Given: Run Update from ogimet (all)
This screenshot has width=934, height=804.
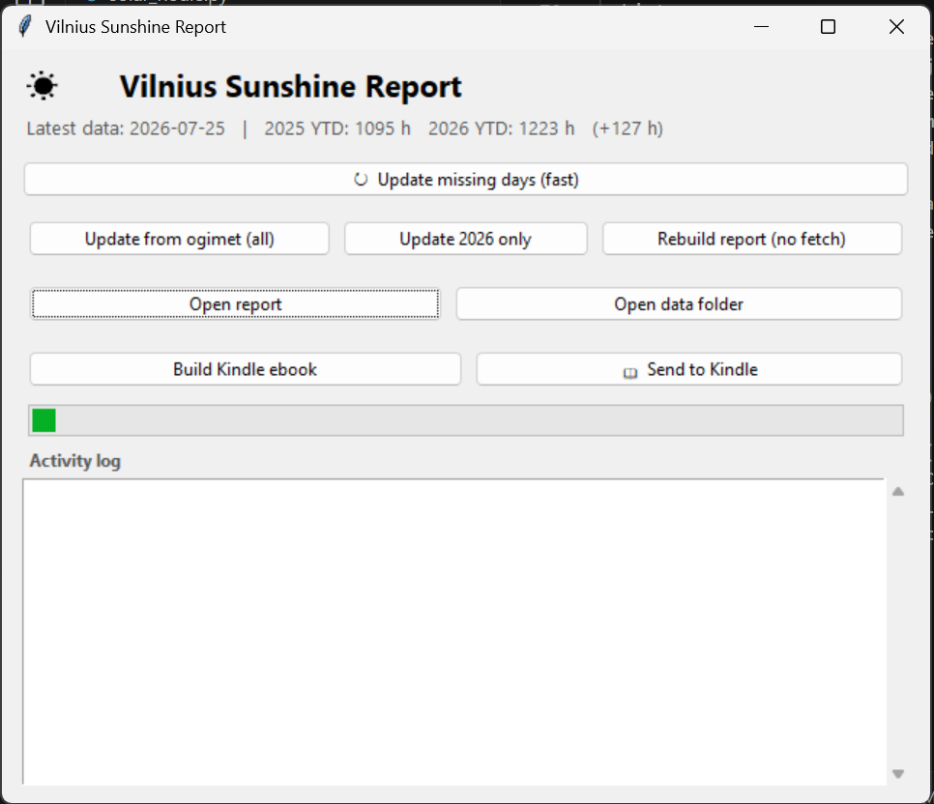Looking at the screenshot, I should click(179, 239).
